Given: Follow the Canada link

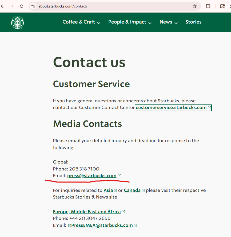Looking at the screenshot, I should click(132, 190).
